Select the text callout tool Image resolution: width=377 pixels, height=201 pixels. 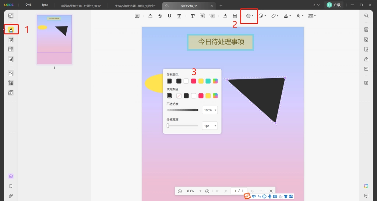point(212,16)
